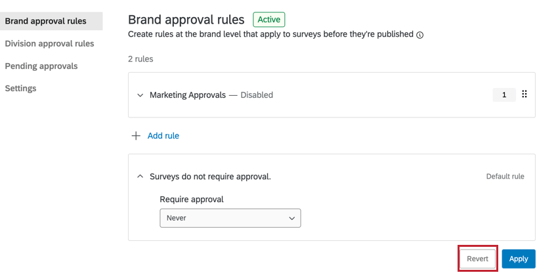
Task: Click the plus icon next to Add rule
Action: tap(136, 136)
